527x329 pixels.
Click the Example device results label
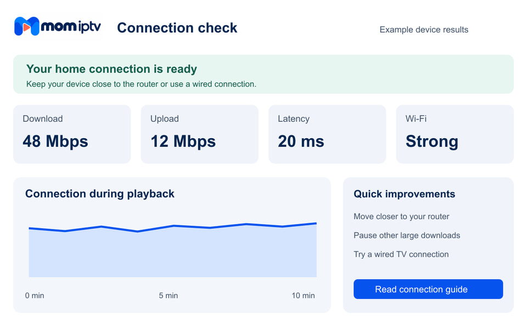click(x=424, y=30)
